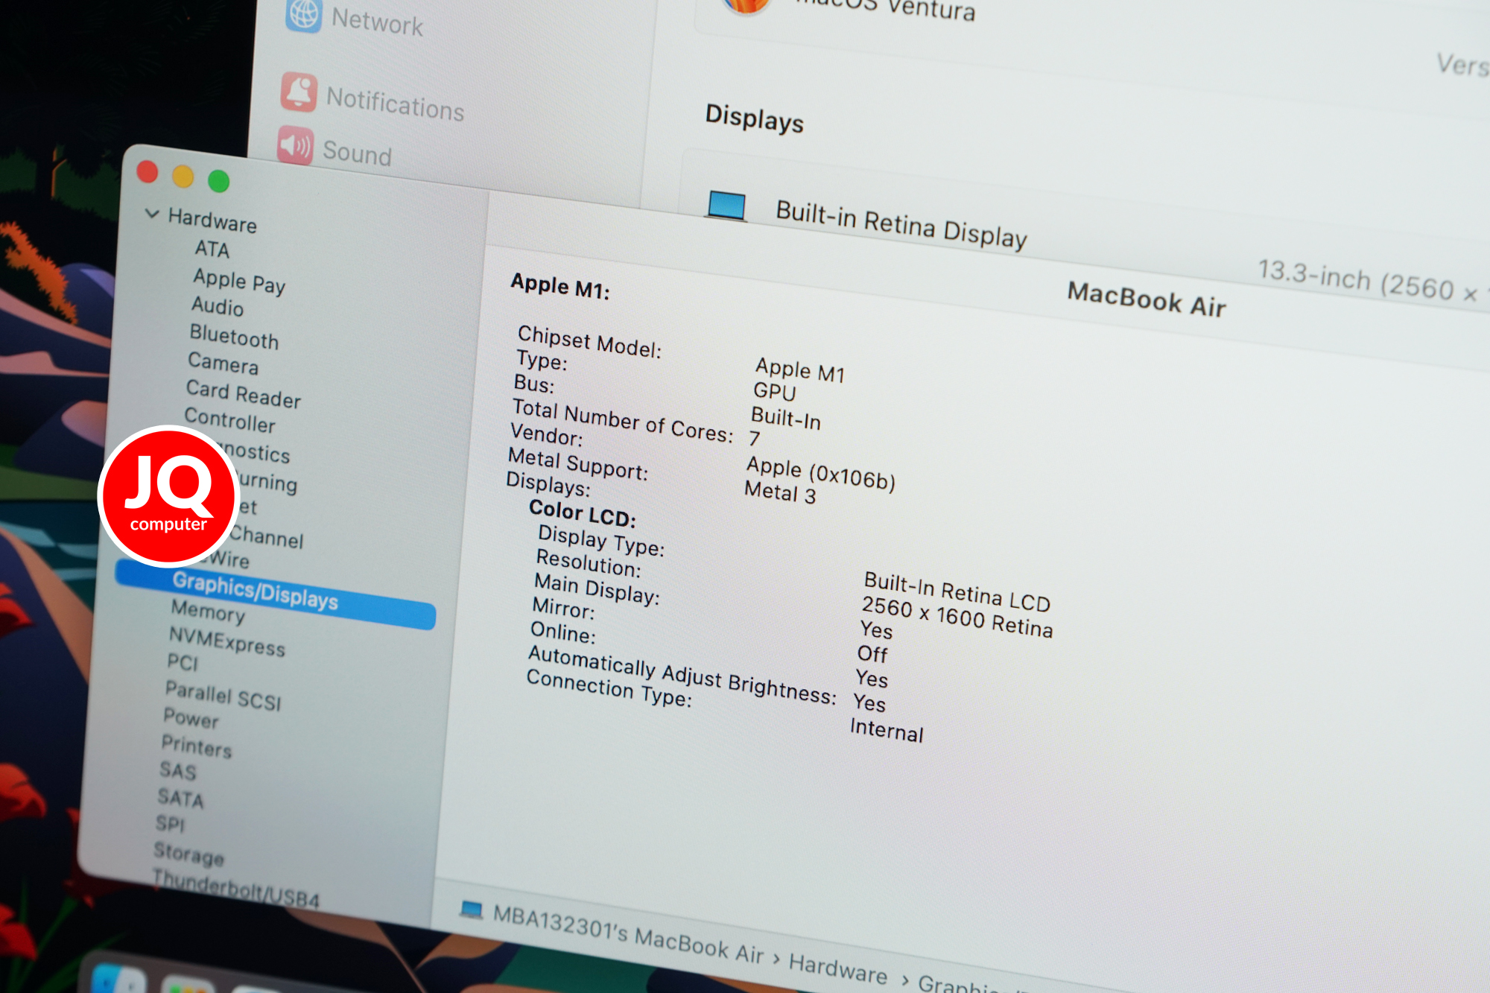Click the Apple (0x106b) vendor value
The height and width of the screenshot is (993, 1490).
coord(821,473)
